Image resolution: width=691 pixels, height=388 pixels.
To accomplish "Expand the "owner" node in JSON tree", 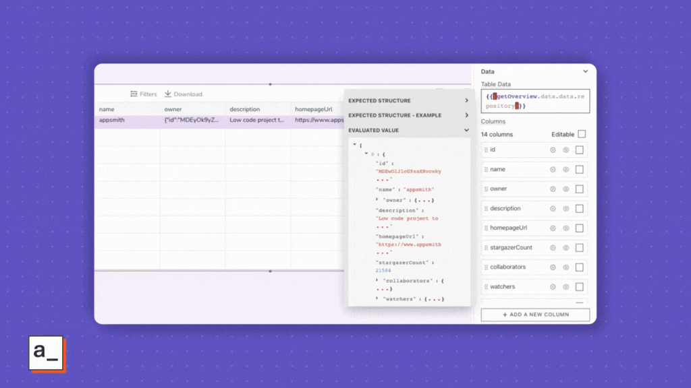I will pyautogui.click(x=377, y=200).
